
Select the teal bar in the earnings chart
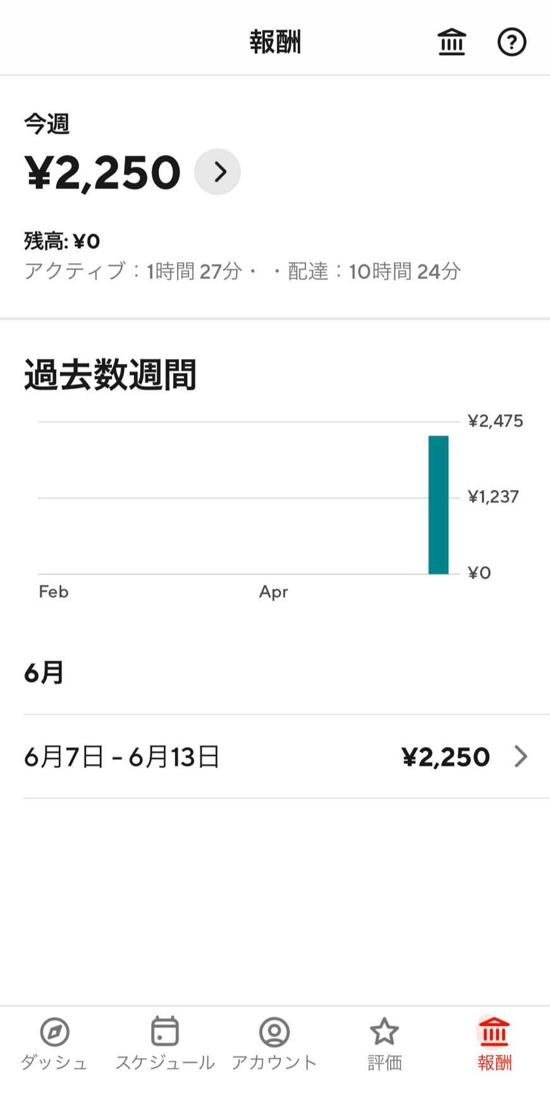(438, 504)
